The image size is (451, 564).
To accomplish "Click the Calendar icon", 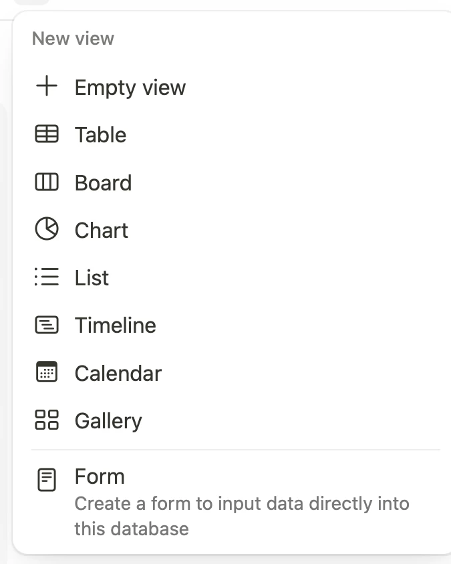I will click(x=47, y=372).
